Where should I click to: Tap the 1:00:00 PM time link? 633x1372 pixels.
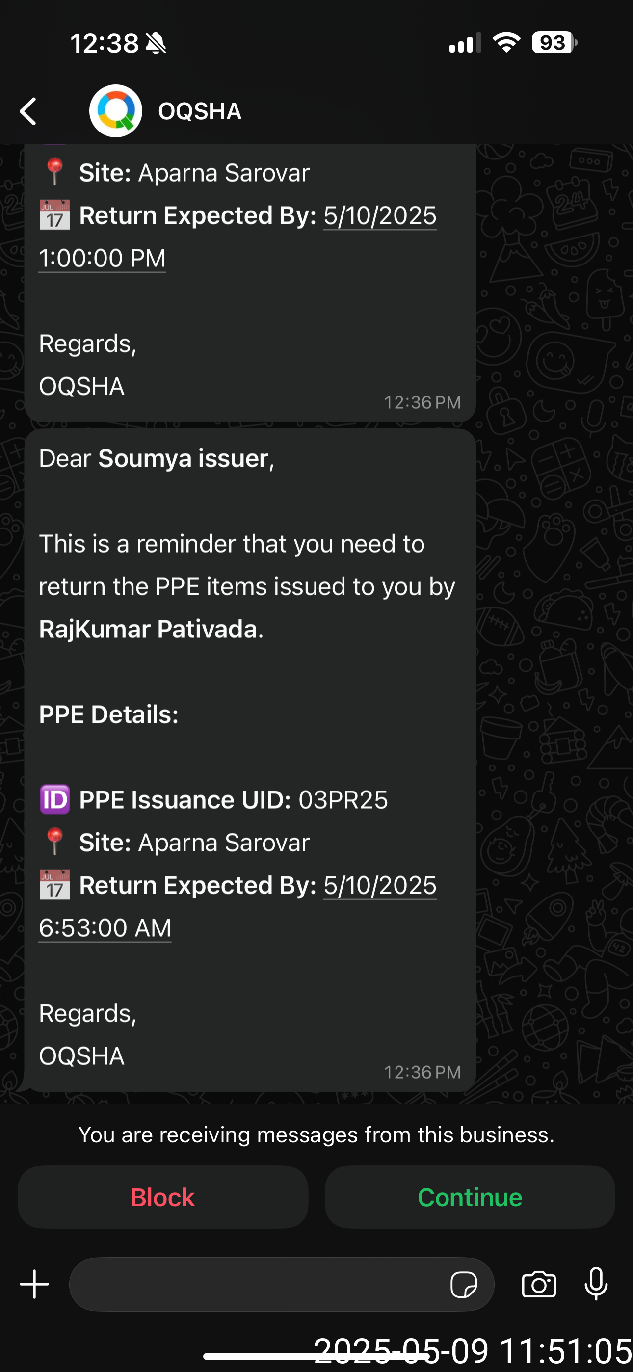point(102,258)
